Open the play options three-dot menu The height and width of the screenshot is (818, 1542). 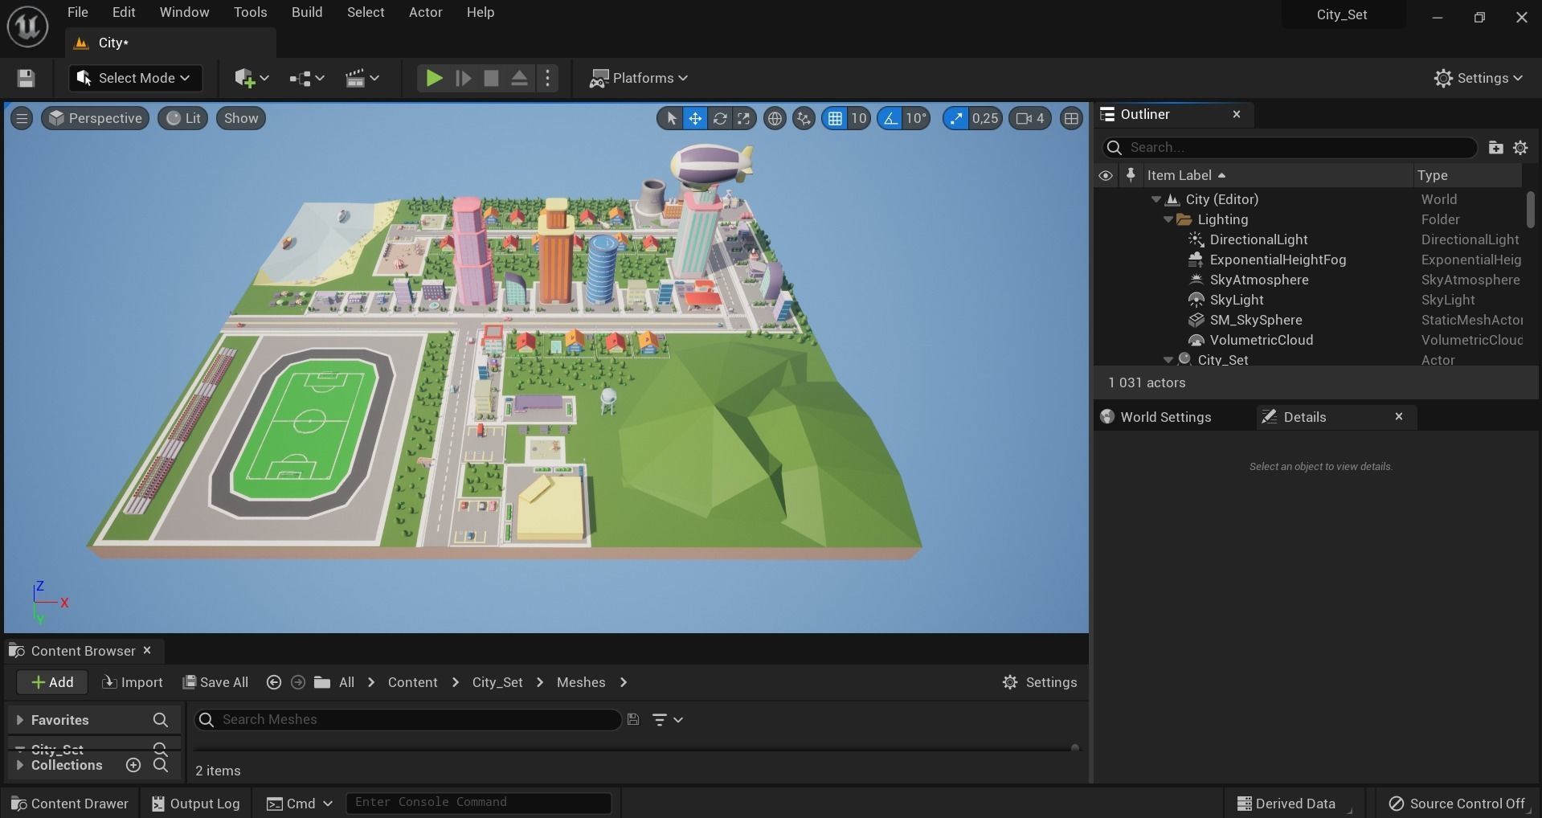(547, 78)
